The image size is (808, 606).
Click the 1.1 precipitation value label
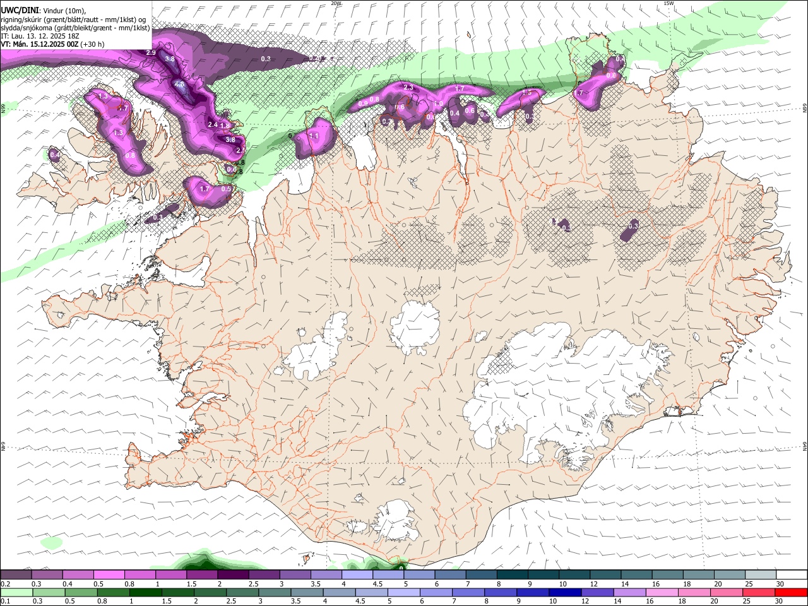[x=314, y=136]
